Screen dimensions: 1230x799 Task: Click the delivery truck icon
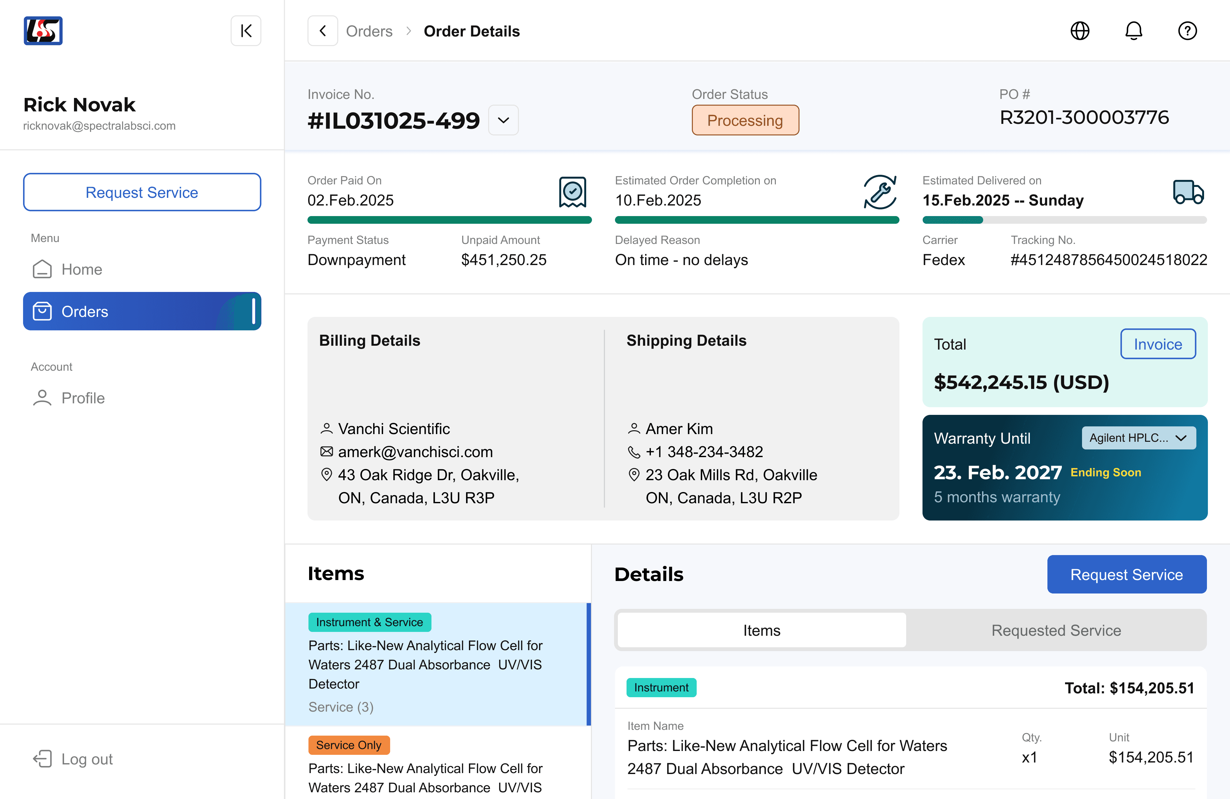pyautogui.click(x=1188, y=192)
